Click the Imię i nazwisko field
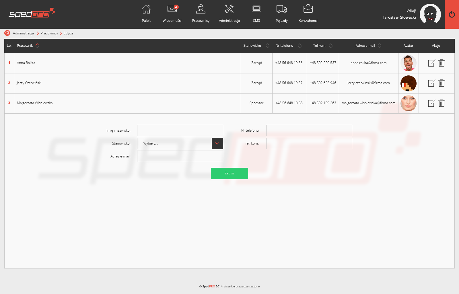459x294 pixels. (180, 131)
